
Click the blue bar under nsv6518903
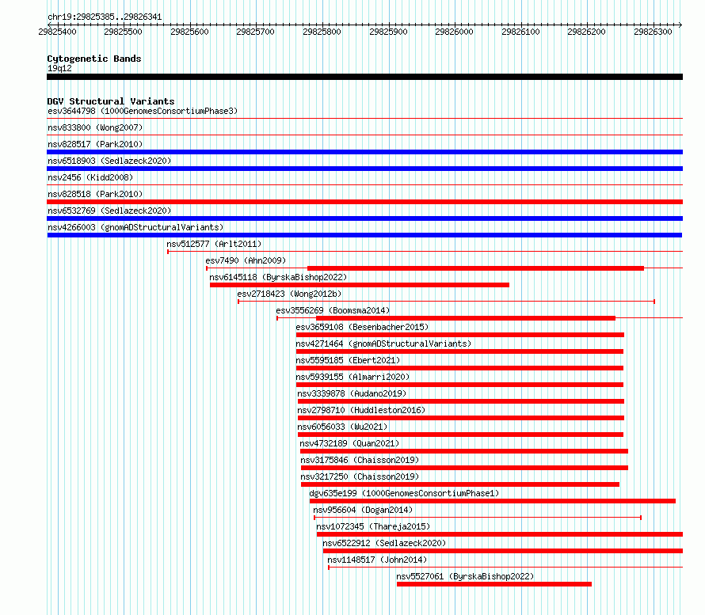tap(364, 169)
